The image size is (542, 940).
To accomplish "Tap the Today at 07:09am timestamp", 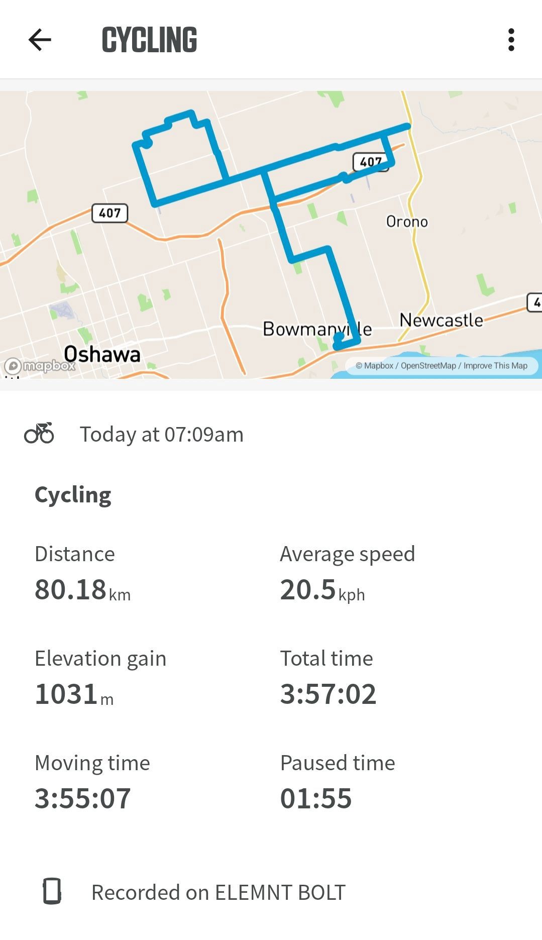I will tap(161, 434).
